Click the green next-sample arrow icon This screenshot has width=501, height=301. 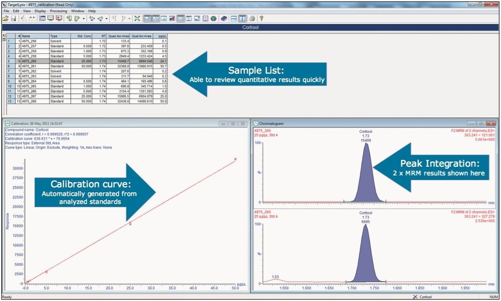77,19
